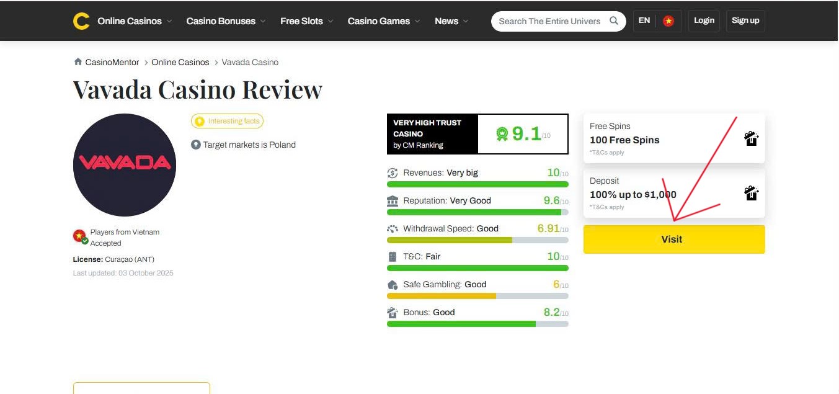Click the Withdrawal Speed gauge icon
The width and height of the screenshot is (839, 394).
393,229
